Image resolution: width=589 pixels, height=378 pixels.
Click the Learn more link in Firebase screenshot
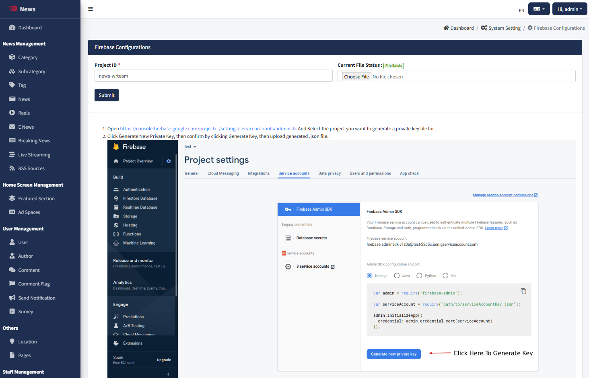coord(496,228)
